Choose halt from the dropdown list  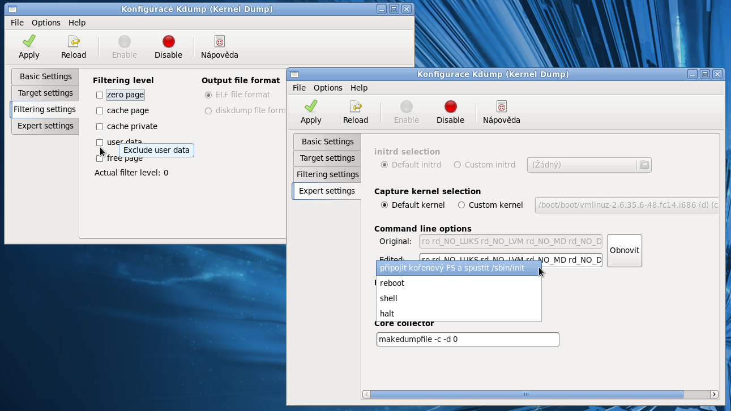459,314
